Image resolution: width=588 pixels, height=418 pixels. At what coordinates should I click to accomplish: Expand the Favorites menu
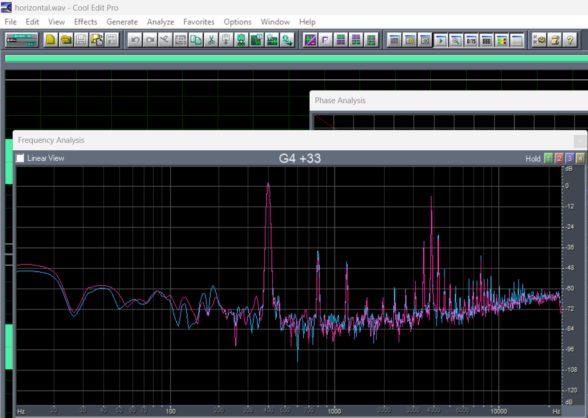coord(198,22)
